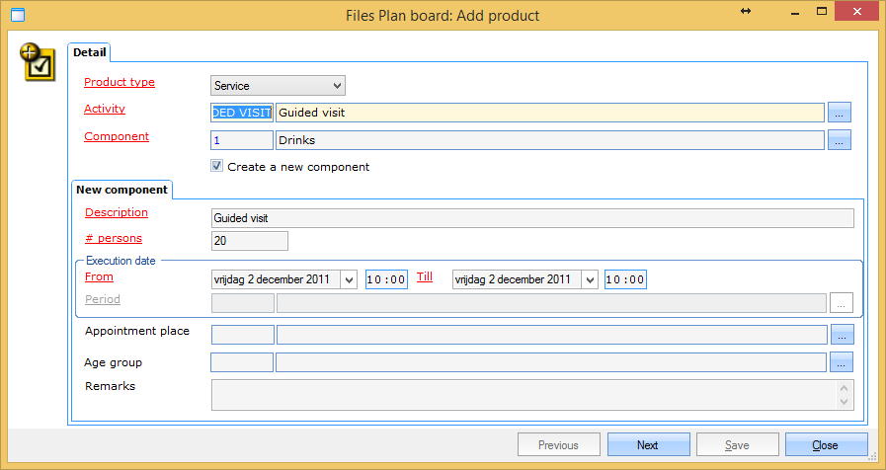Select the Detail tab
Screen dimensions: 886x470
(x=90, y=51)
